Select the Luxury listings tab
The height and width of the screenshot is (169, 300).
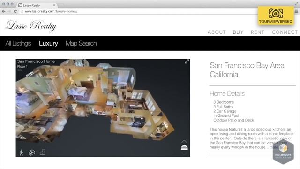pos(48,44)
